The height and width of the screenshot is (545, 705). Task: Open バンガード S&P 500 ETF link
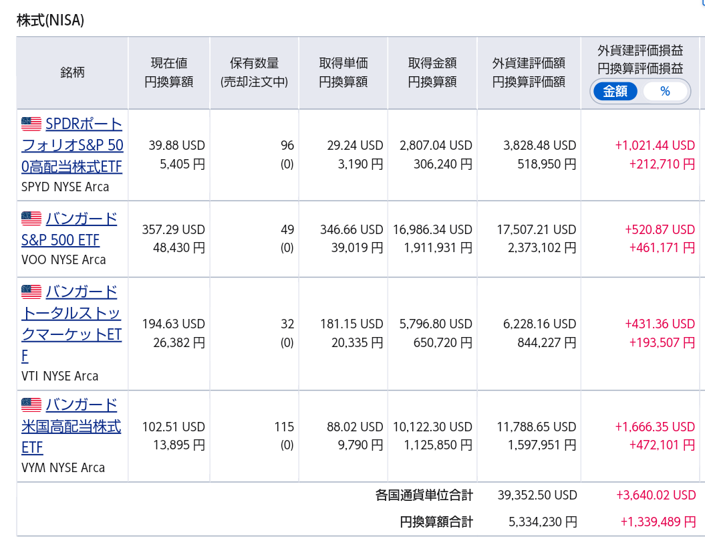click(x=69, y=229)
